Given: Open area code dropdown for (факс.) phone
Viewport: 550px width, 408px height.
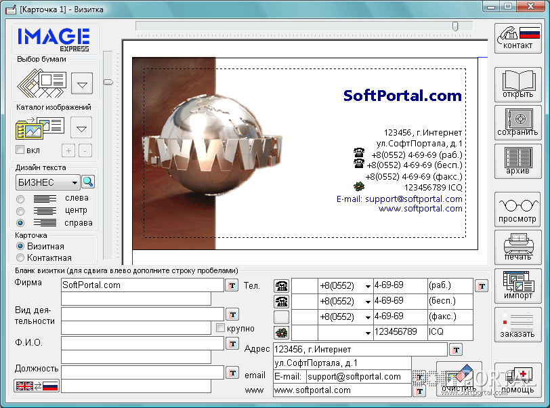Looking at the screenshot, I should coord(368,317).
